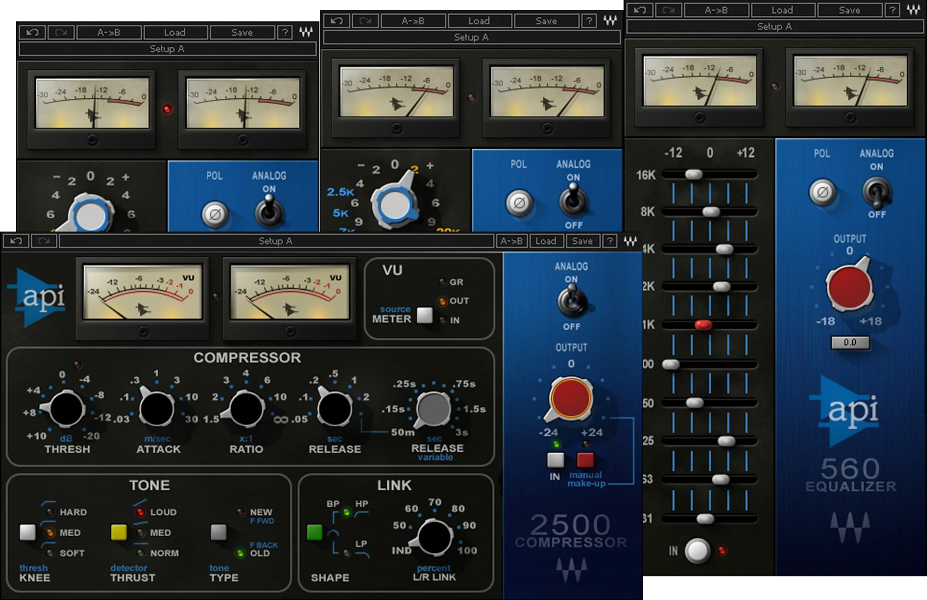The height and width of the screenshot is (600, 927).
Task: Click the compressor RELEASE sec knob
Action: pos(334,409)
